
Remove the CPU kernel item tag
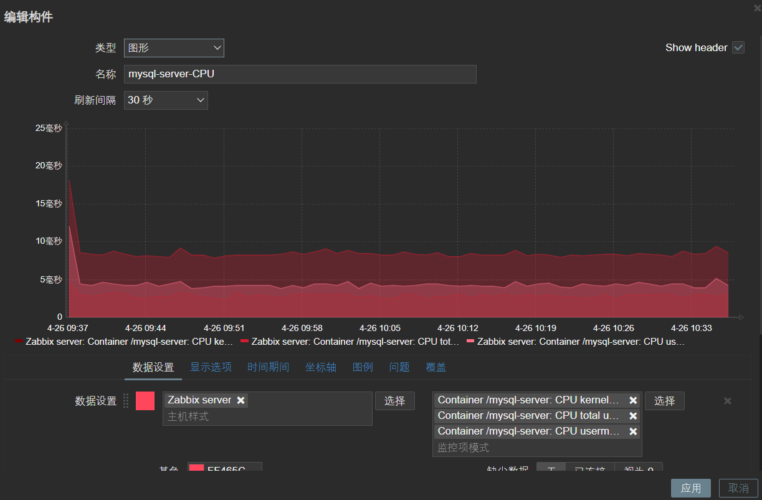tap(633, 400)
